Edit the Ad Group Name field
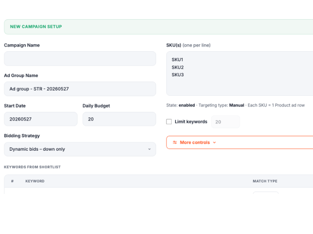 (80, 89)
